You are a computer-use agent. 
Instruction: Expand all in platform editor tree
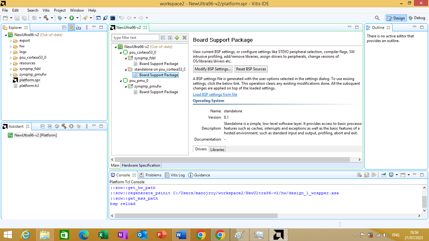click(170, 38)
